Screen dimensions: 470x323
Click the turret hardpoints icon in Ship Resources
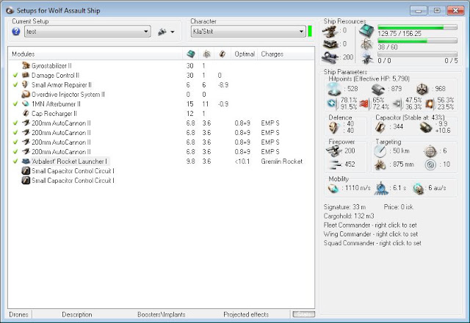(330, 31)
